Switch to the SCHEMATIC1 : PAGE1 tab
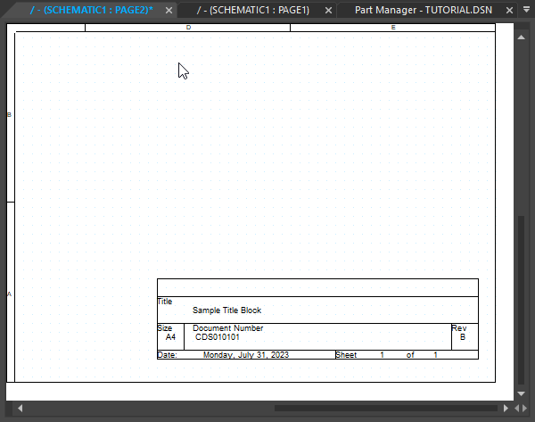Viewport: 535px width, 422px height. pyautogui.click(x=252, y=10)
